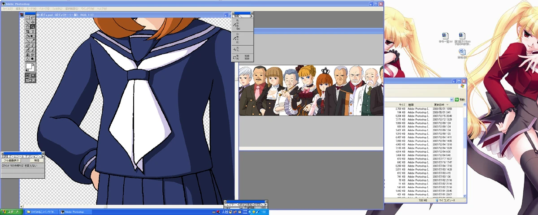This screenshot has width=538, height=215.
Task: Select the Crop tool
Action: click(x=28, y=31)
